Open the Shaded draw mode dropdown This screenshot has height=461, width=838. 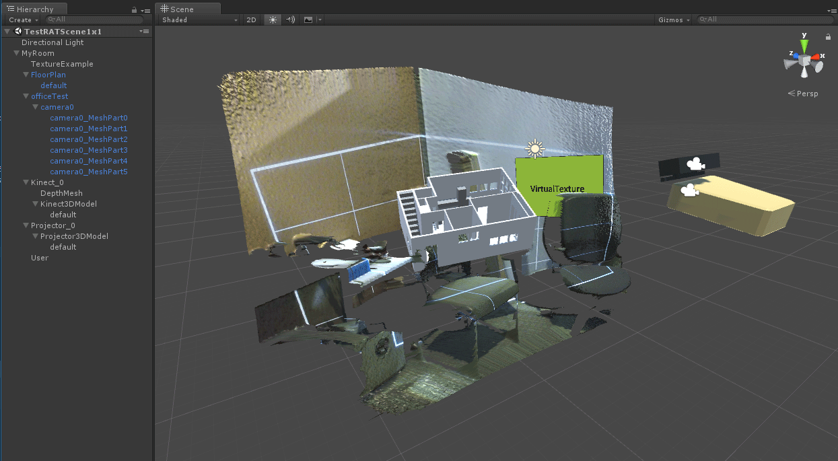click(200, 20)
